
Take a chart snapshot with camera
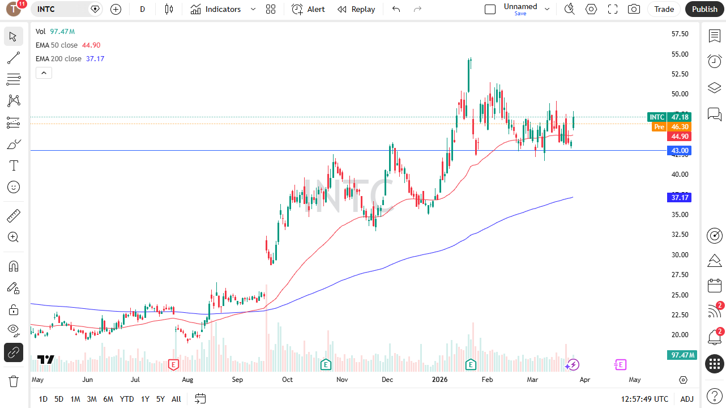point(634,9)
